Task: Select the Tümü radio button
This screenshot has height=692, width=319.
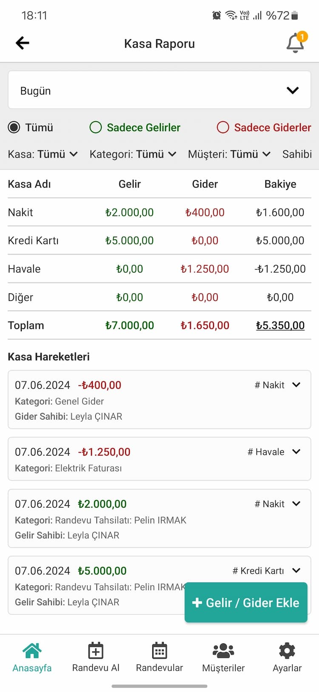Action: click(14, 127)
